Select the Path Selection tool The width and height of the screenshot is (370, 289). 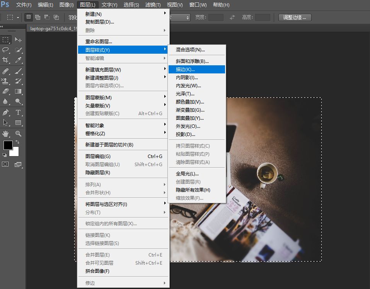click(6, 122)
